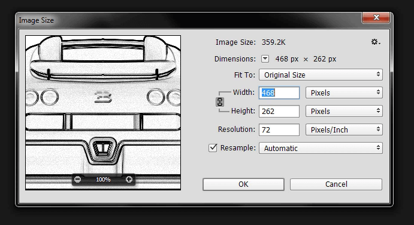Open the Width units Pixels dropdown

[x=344, y=93]
